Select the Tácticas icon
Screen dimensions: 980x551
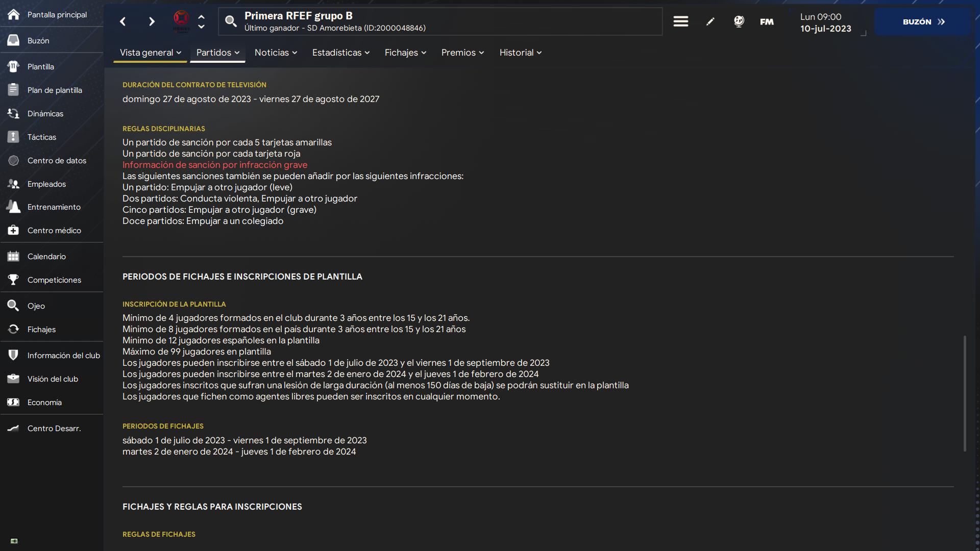tap(14, 137)
